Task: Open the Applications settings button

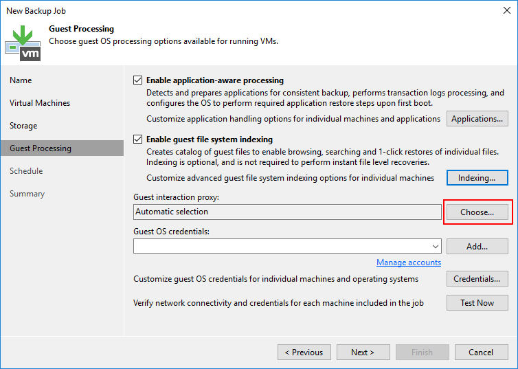Action: tap(477, 119)
